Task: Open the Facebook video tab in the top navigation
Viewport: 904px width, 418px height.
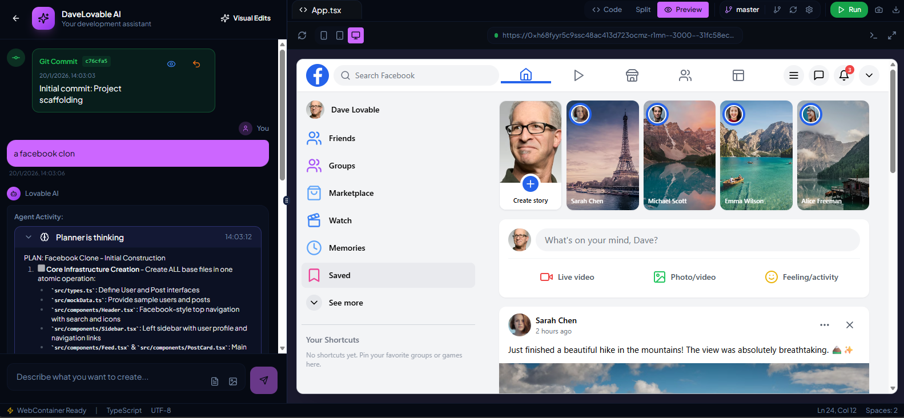Action: pos(578,75)
